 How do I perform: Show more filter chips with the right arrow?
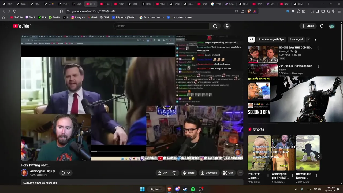coord(315,40)
